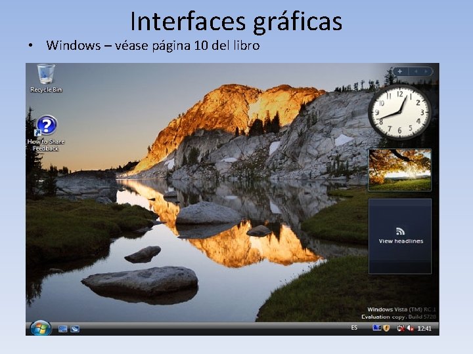Click the Show Desktop quick launch icon
The width and height of the screenshot is (473, 354).
[x=63, y=329]
